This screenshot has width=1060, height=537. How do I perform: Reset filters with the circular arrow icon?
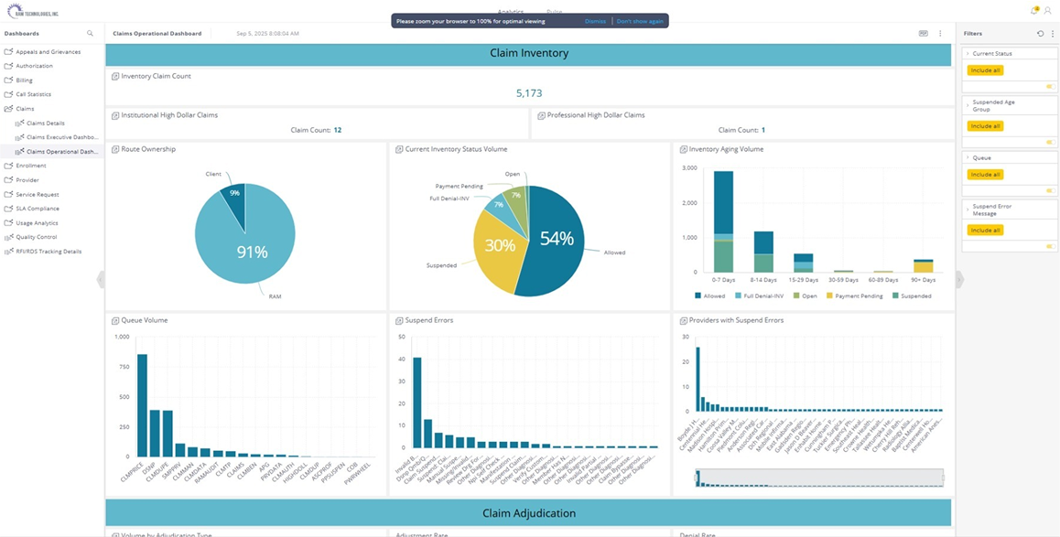click(1040, 33)
